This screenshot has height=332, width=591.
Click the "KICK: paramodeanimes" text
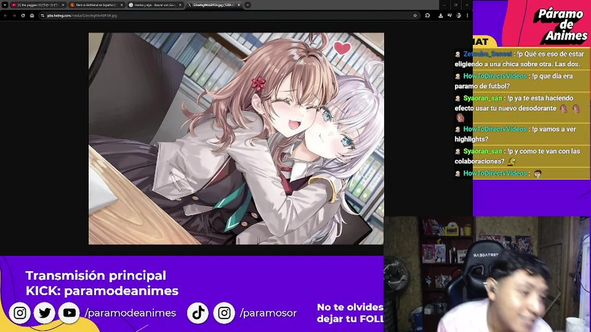[102, 290]
